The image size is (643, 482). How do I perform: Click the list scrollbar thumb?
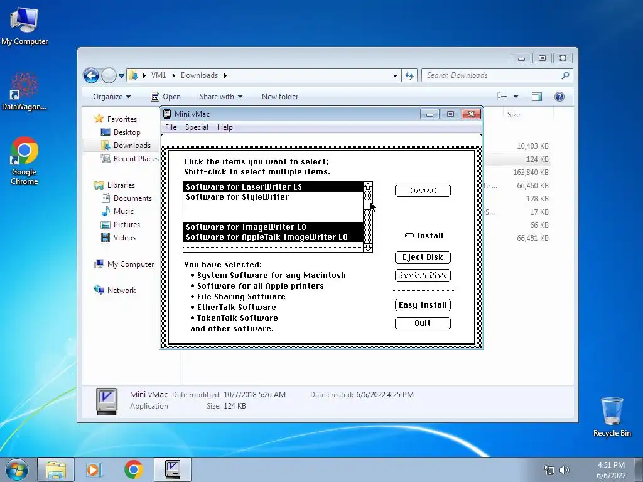click(x=367, y=204)
